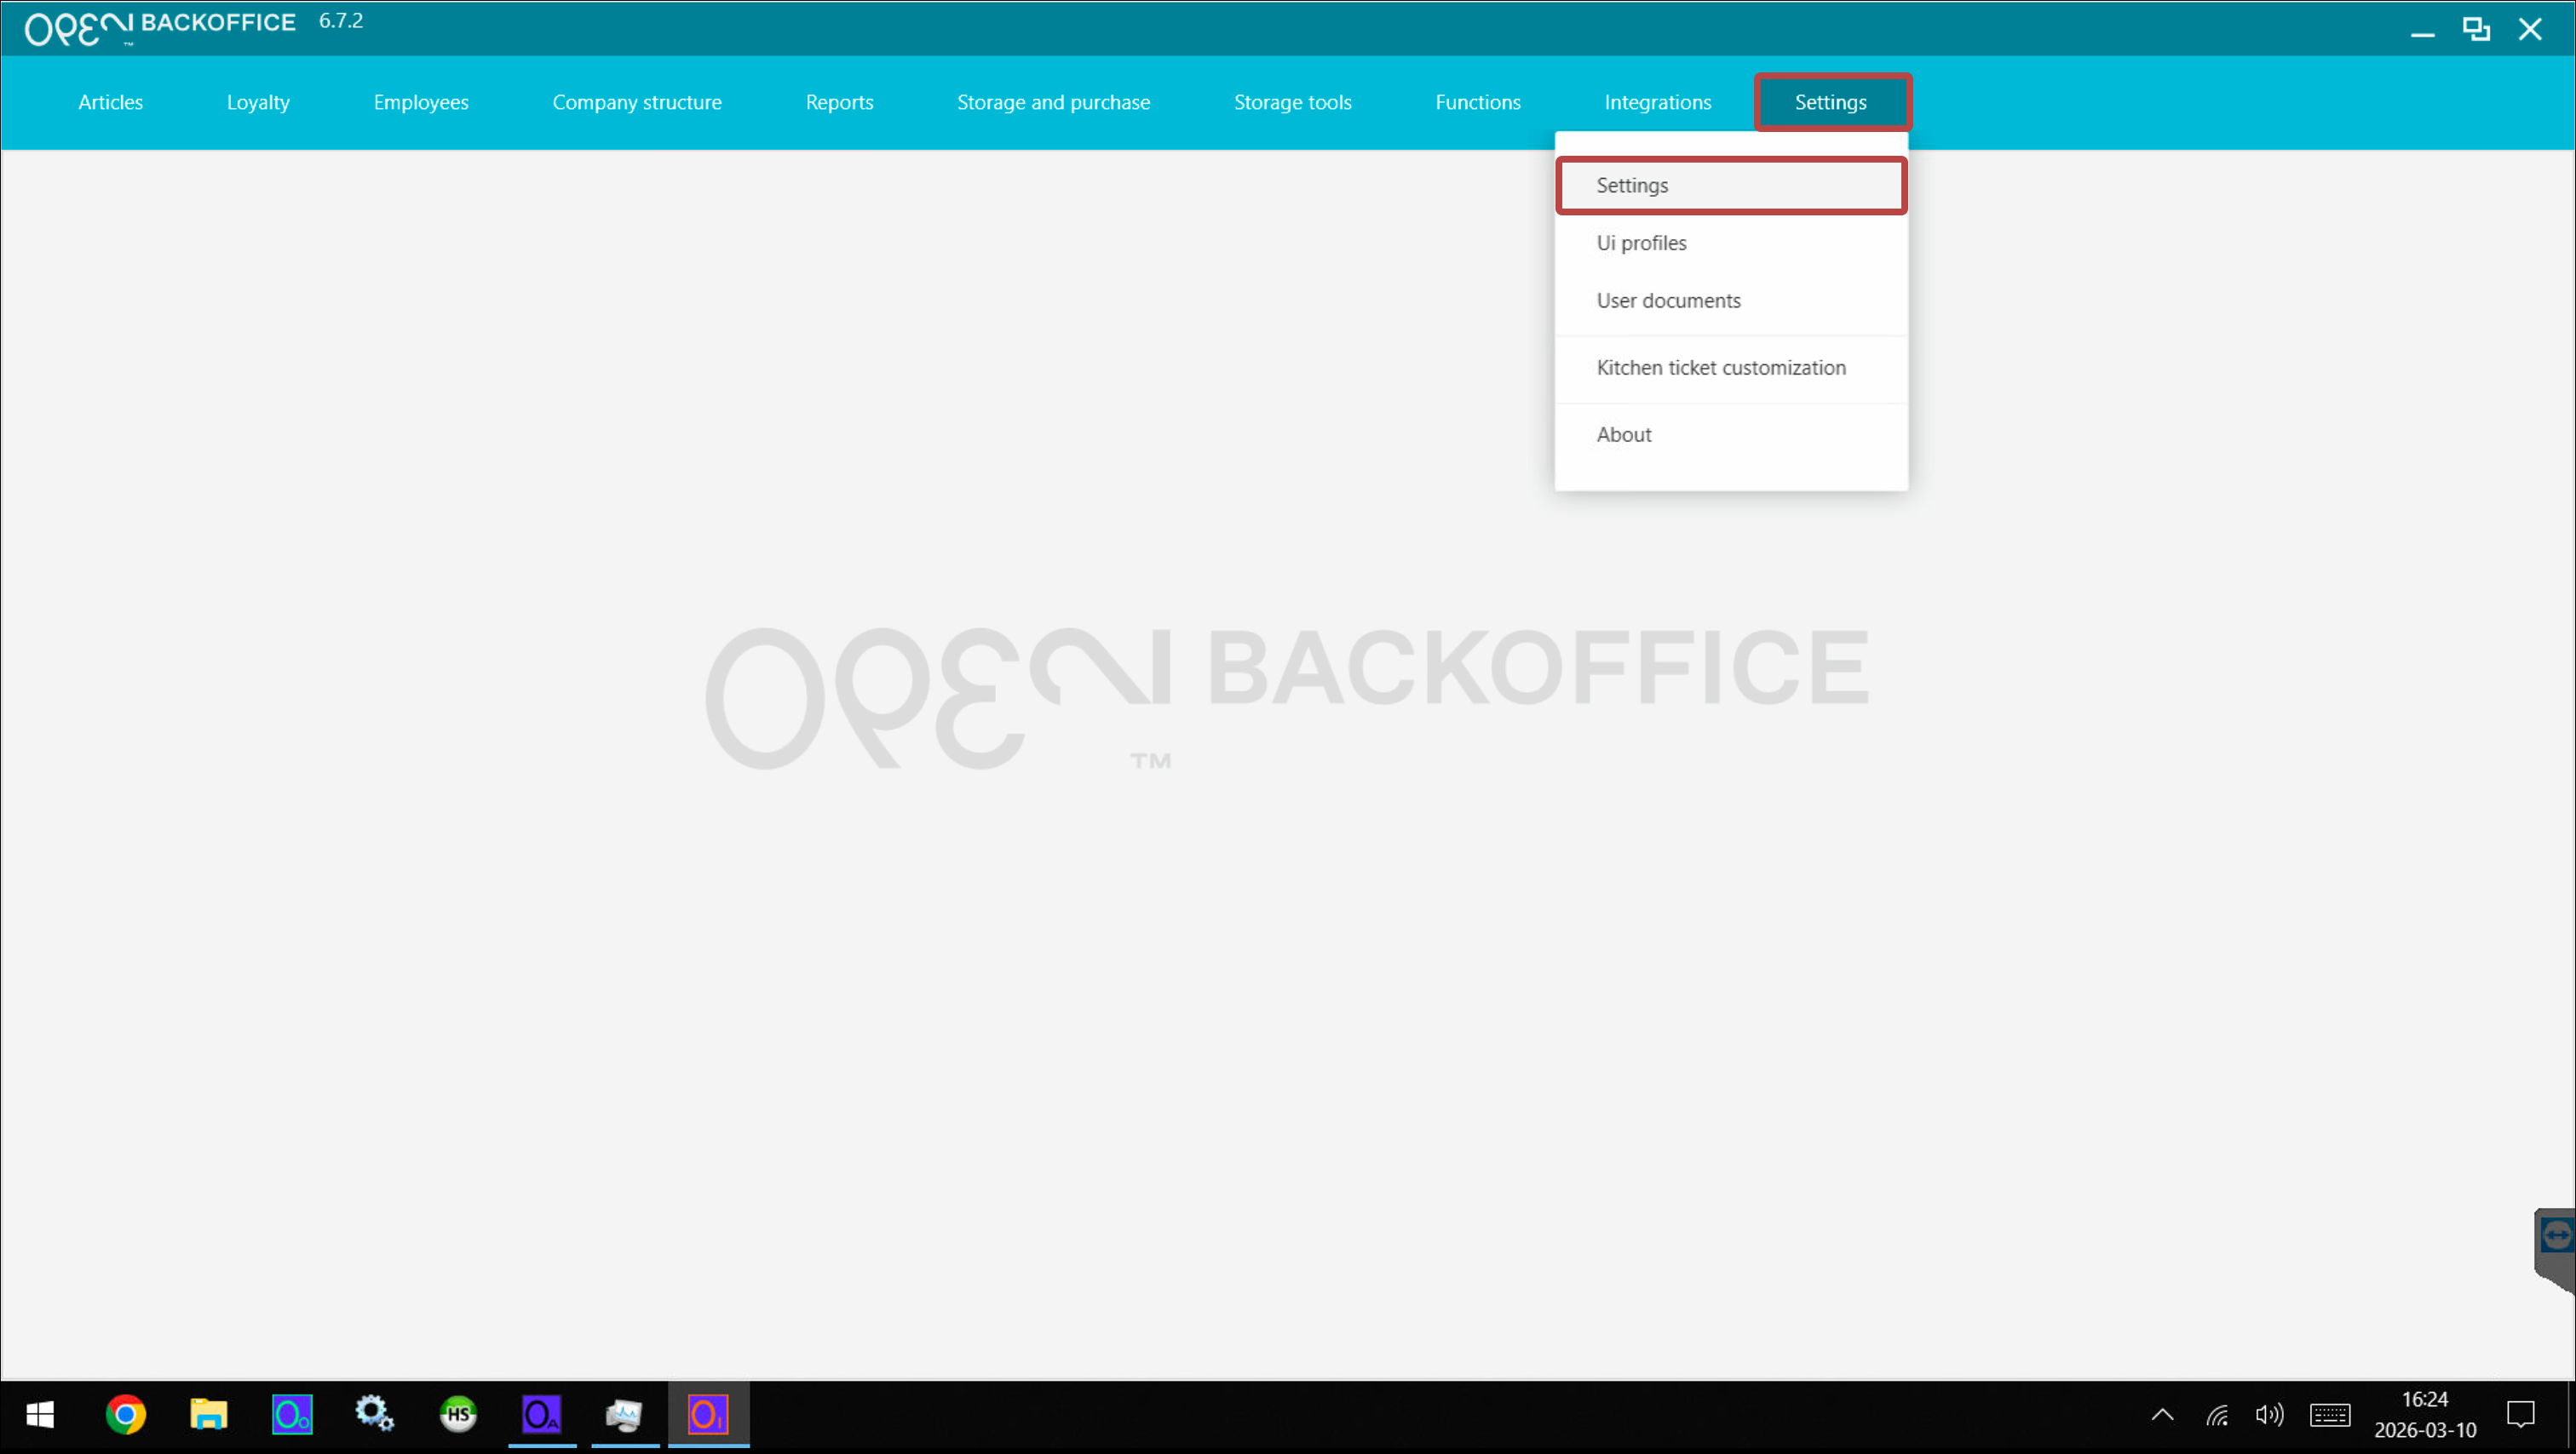
Task: Open the Articles menu
Action: tap(110, 102)
